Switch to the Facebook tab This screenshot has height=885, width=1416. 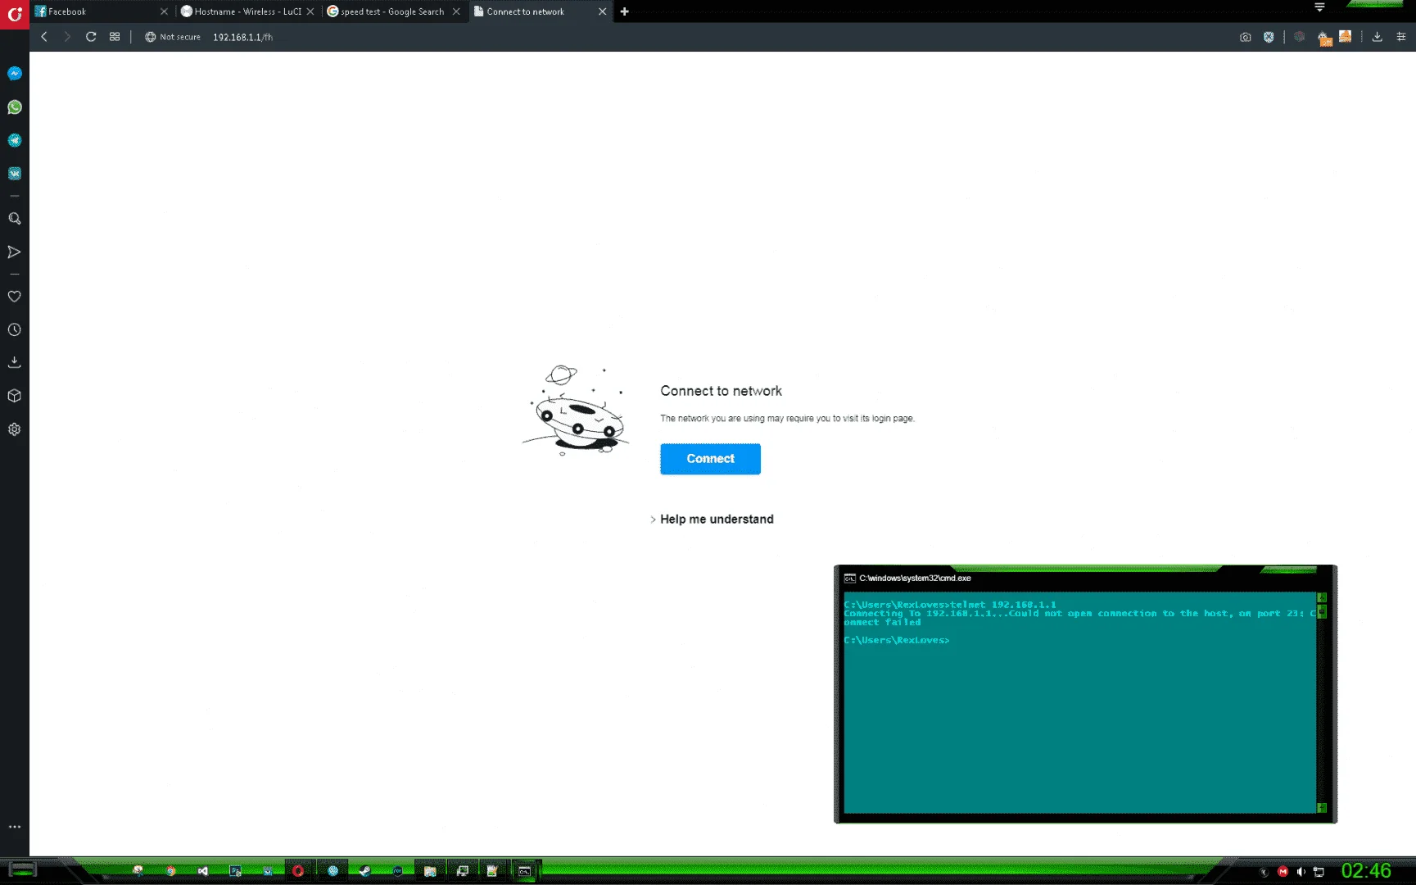point(98,11)
